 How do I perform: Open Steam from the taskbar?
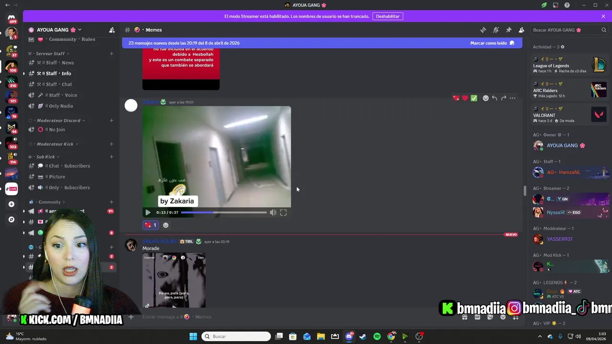[363, 336]
